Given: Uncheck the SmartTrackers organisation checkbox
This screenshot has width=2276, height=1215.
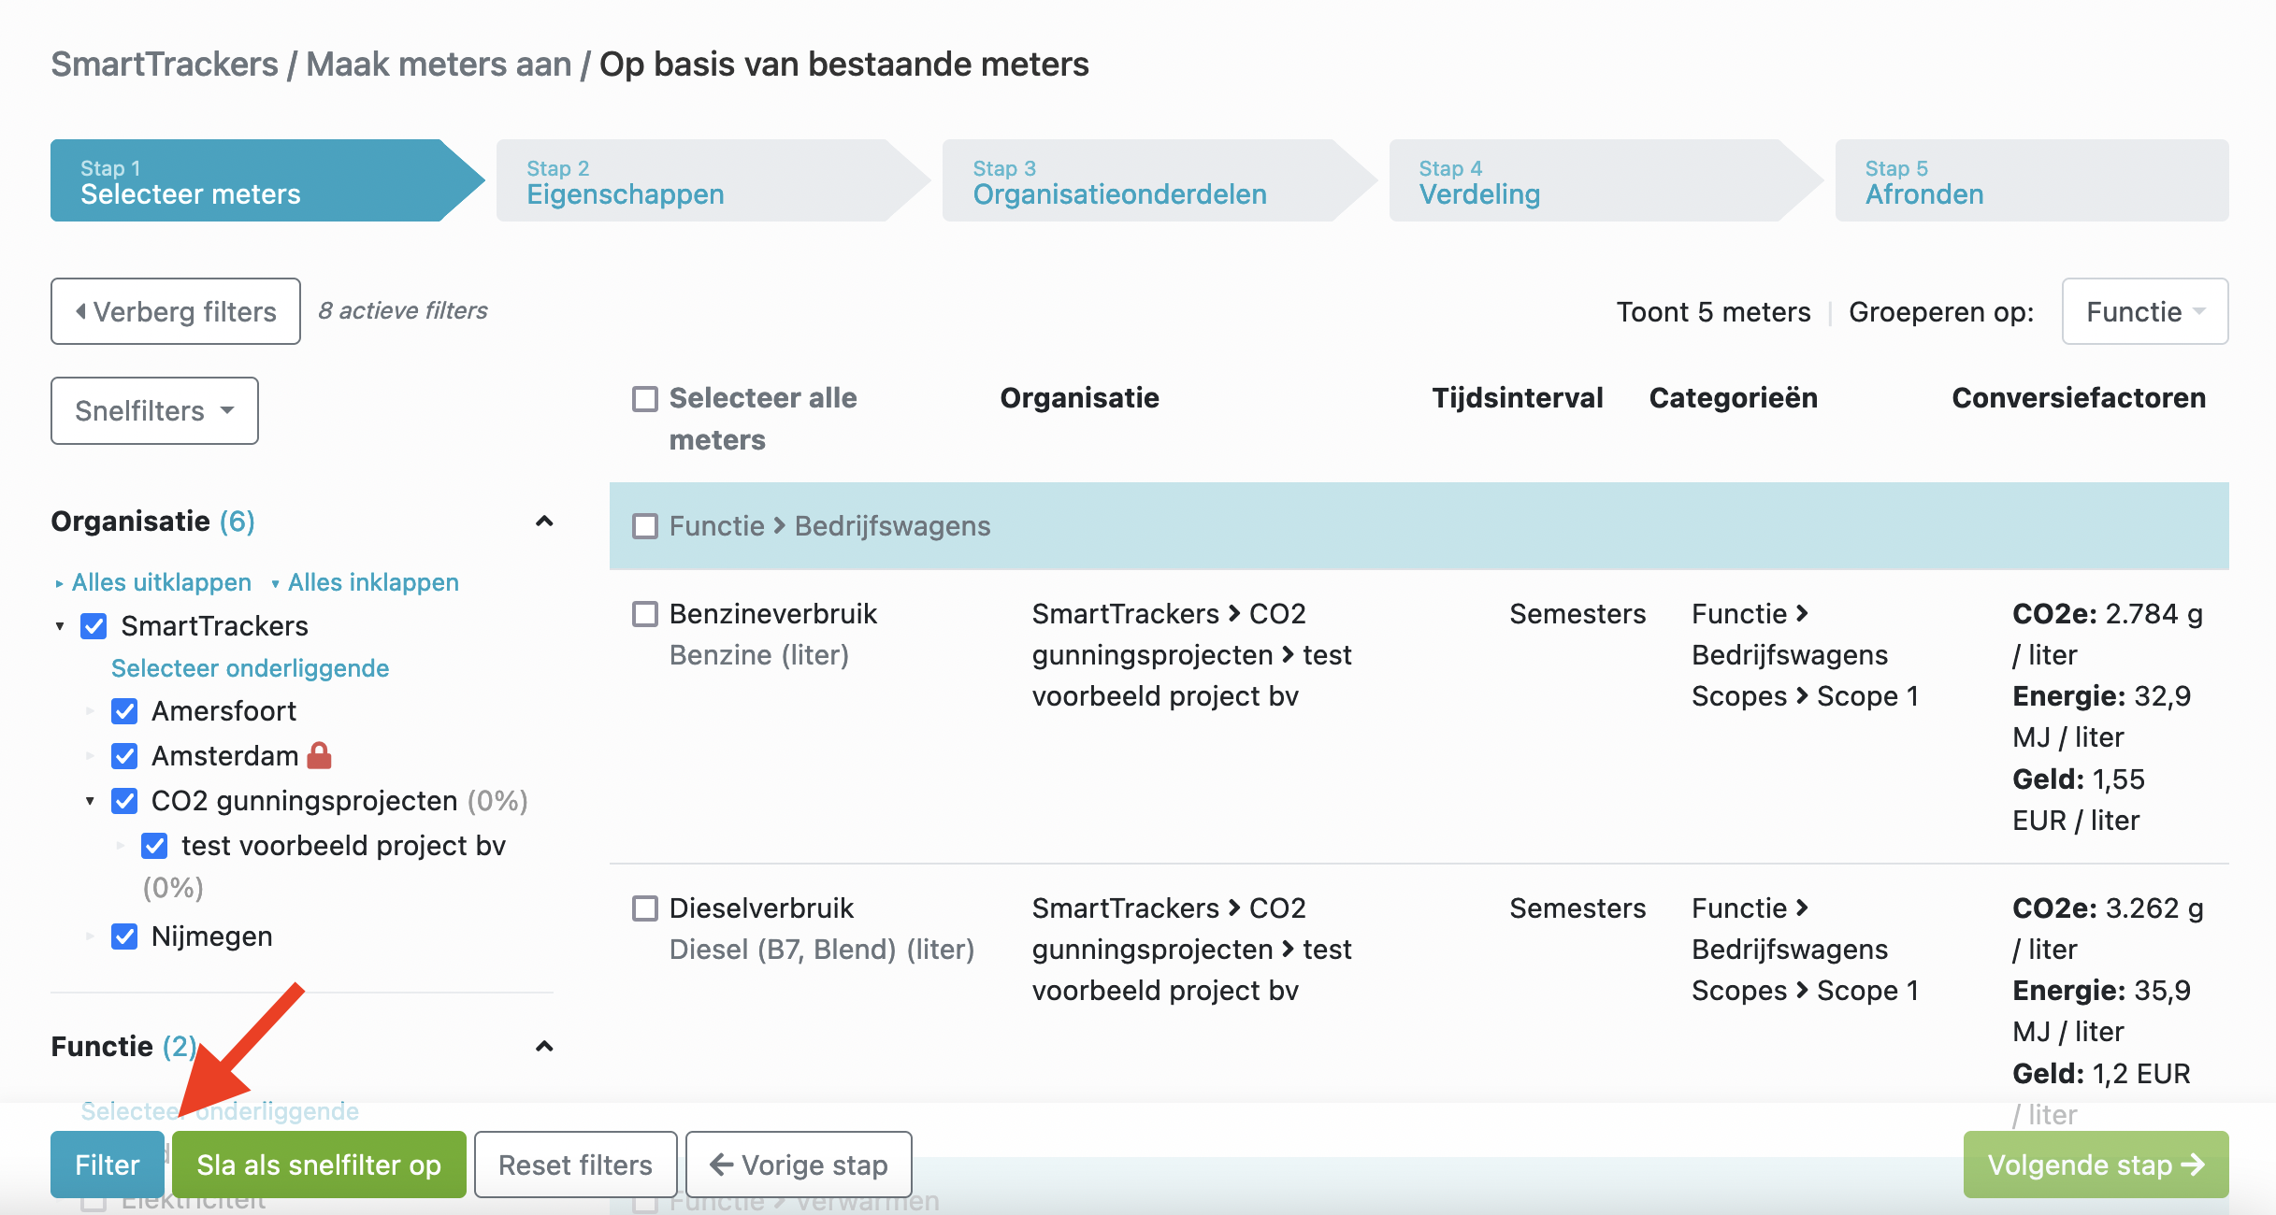Looking at the screenshot, I should (x=94, y=626).
